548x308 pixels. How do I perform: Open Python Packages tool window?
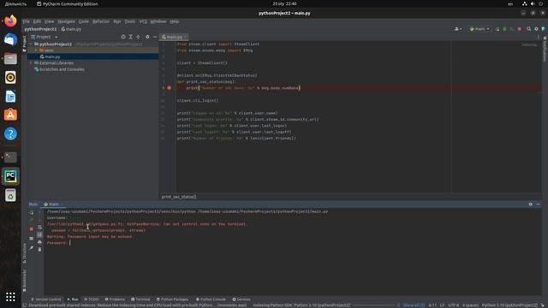pyautogui.click(x=172, y=299)
